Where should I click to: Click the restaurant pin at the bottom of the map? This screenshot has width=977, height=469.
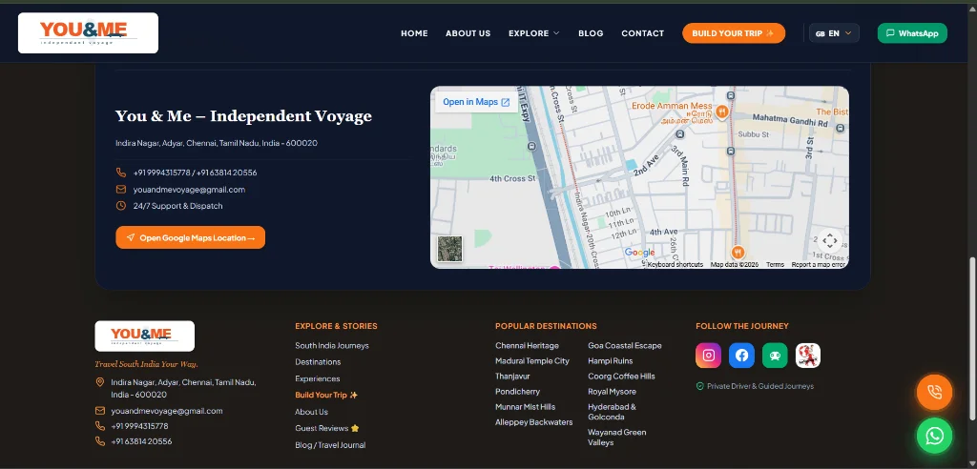pyautogui.click(x=738, y=252)
